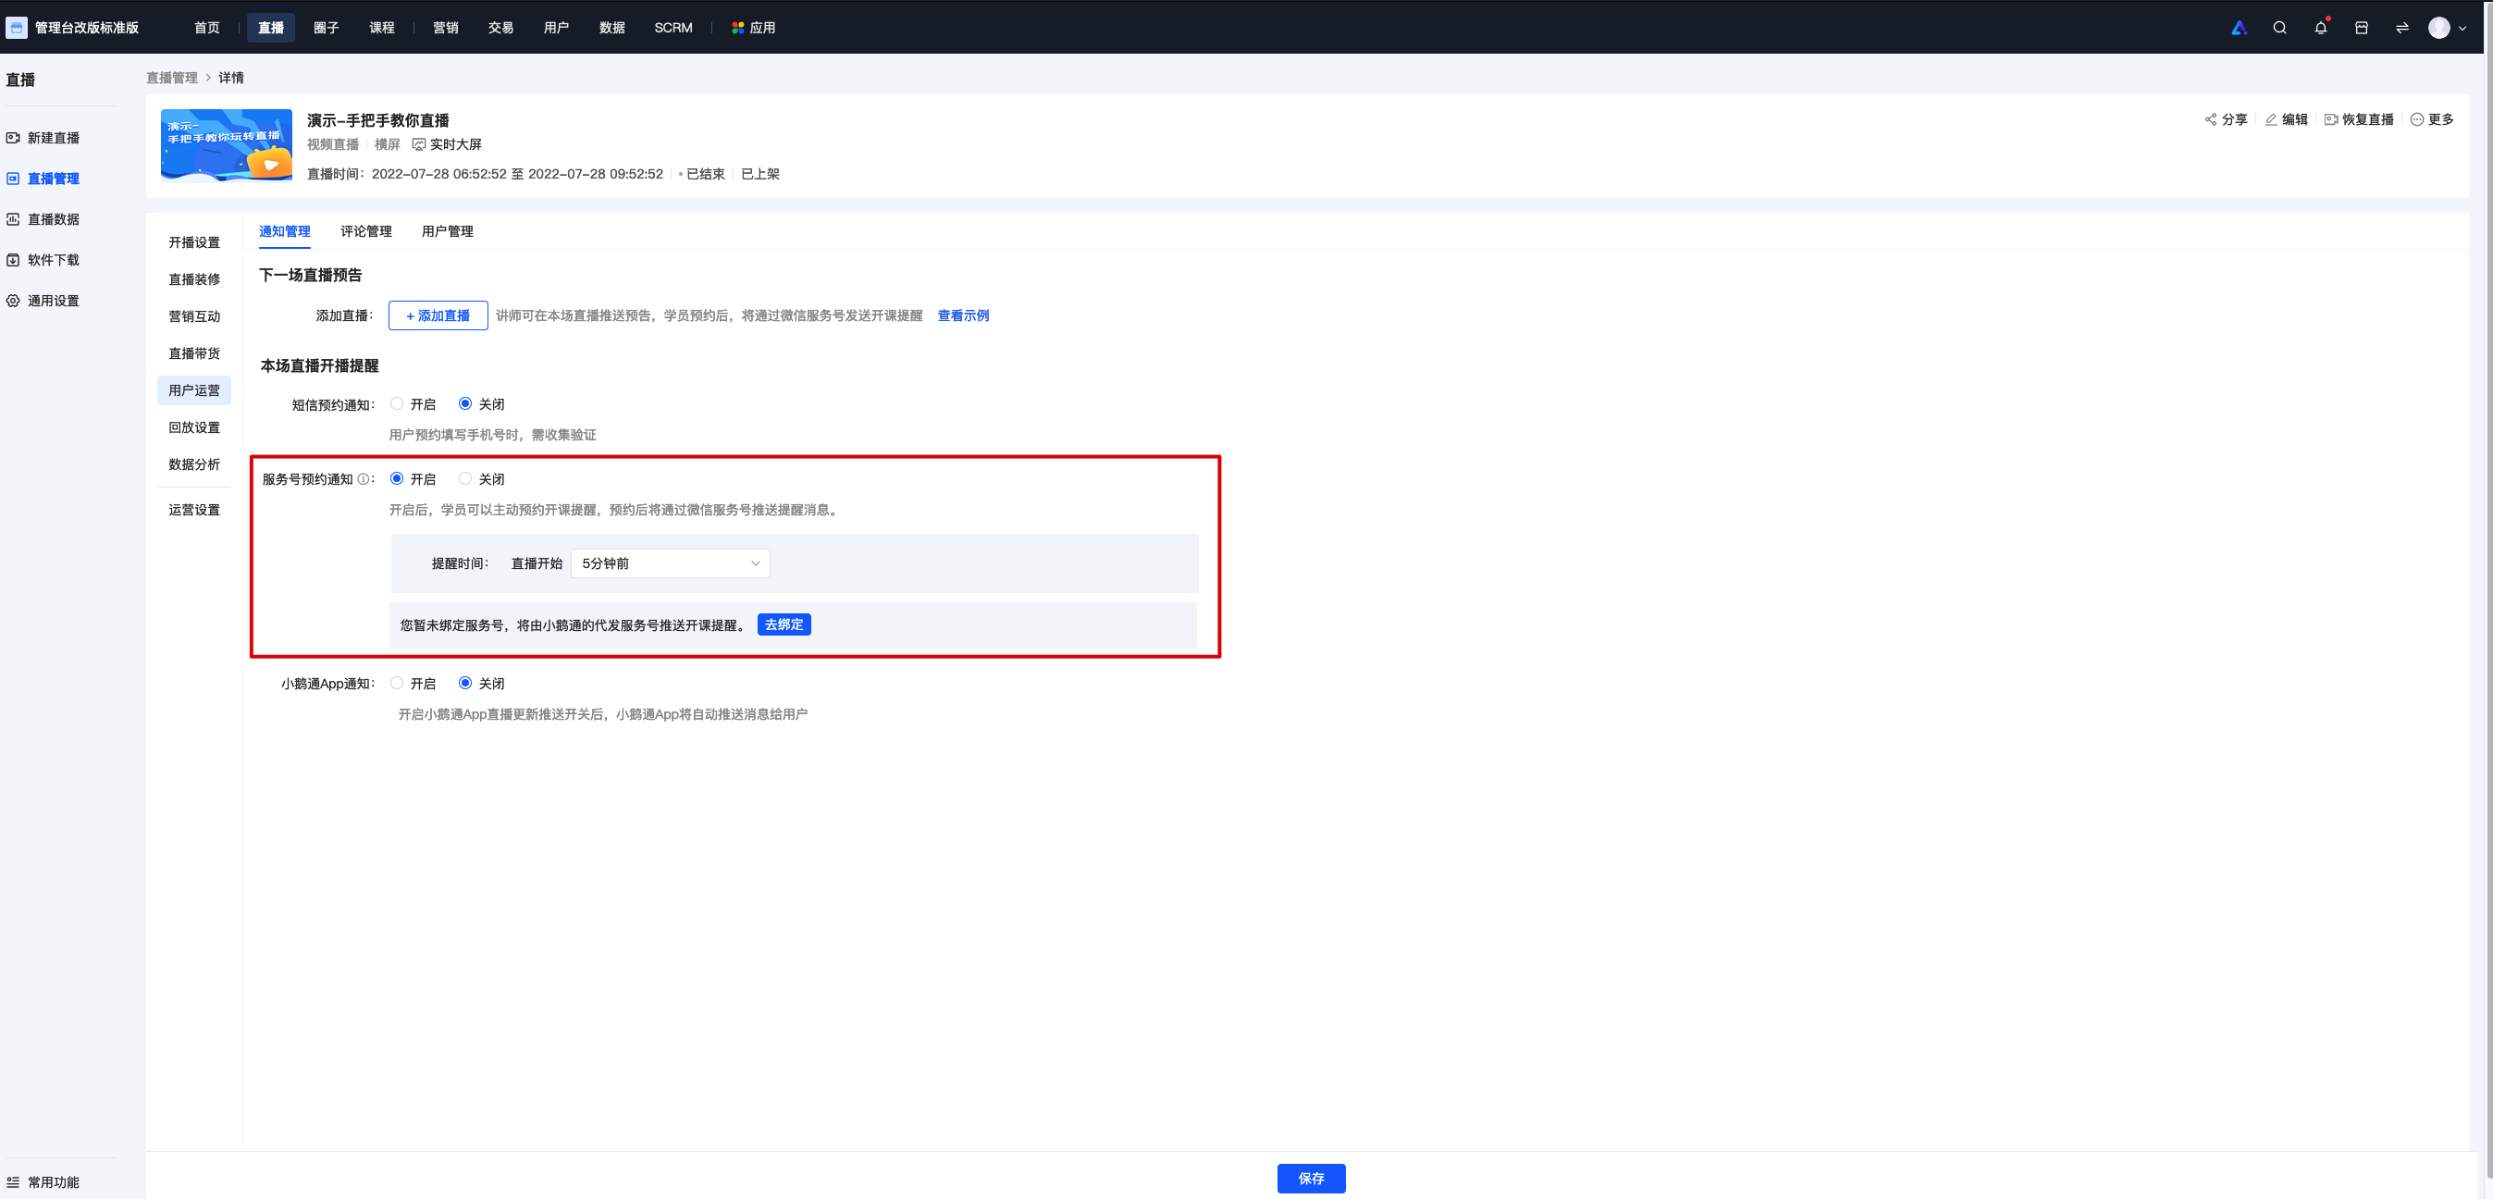Click the 分享 share icon

pos(2211,120)
